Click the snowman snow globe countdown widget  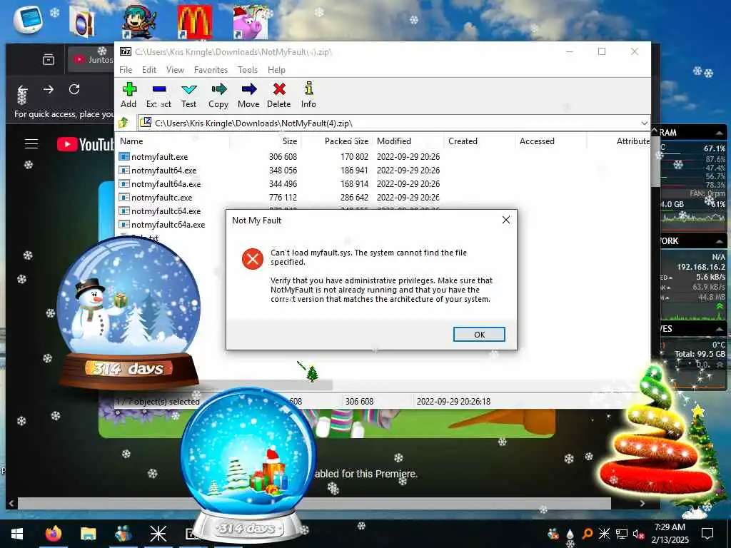point(128,313)
